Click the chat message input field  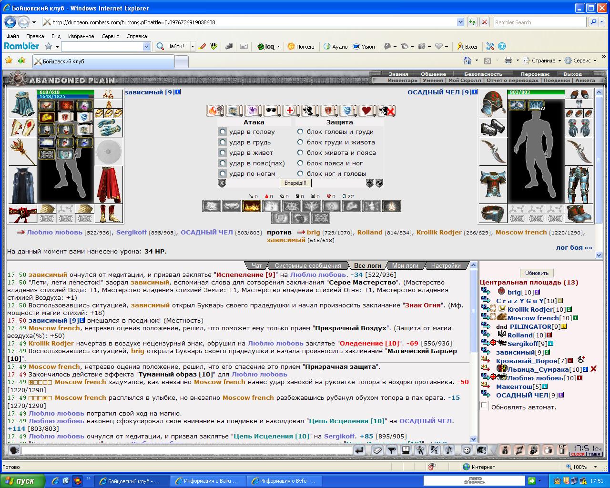pos(186,450)
